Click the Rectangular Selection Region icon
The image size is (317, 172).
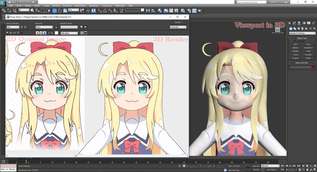tap(43, 10)
